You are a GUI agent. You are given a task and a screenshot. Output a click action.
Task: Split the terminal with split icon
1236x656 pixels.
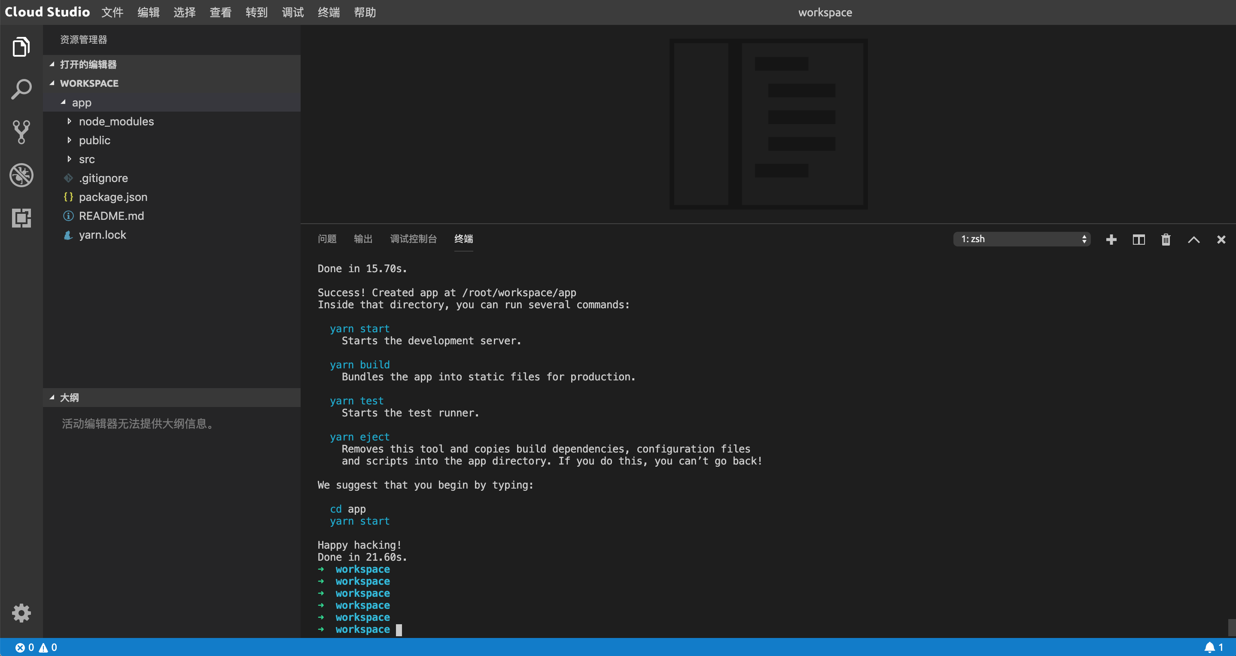[x=1139, y=239]
